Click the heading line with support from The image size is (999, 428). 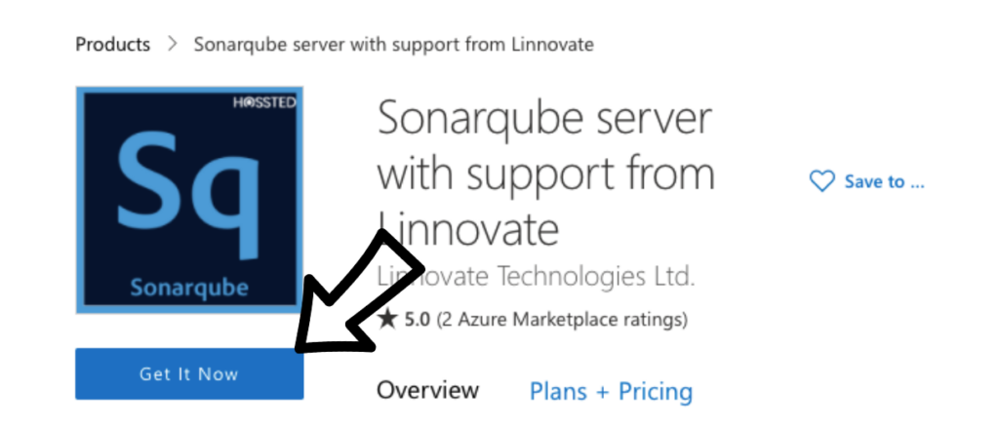546,174
